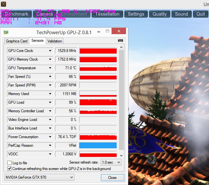Minimize the GPU-Z window

pos(99,32)
